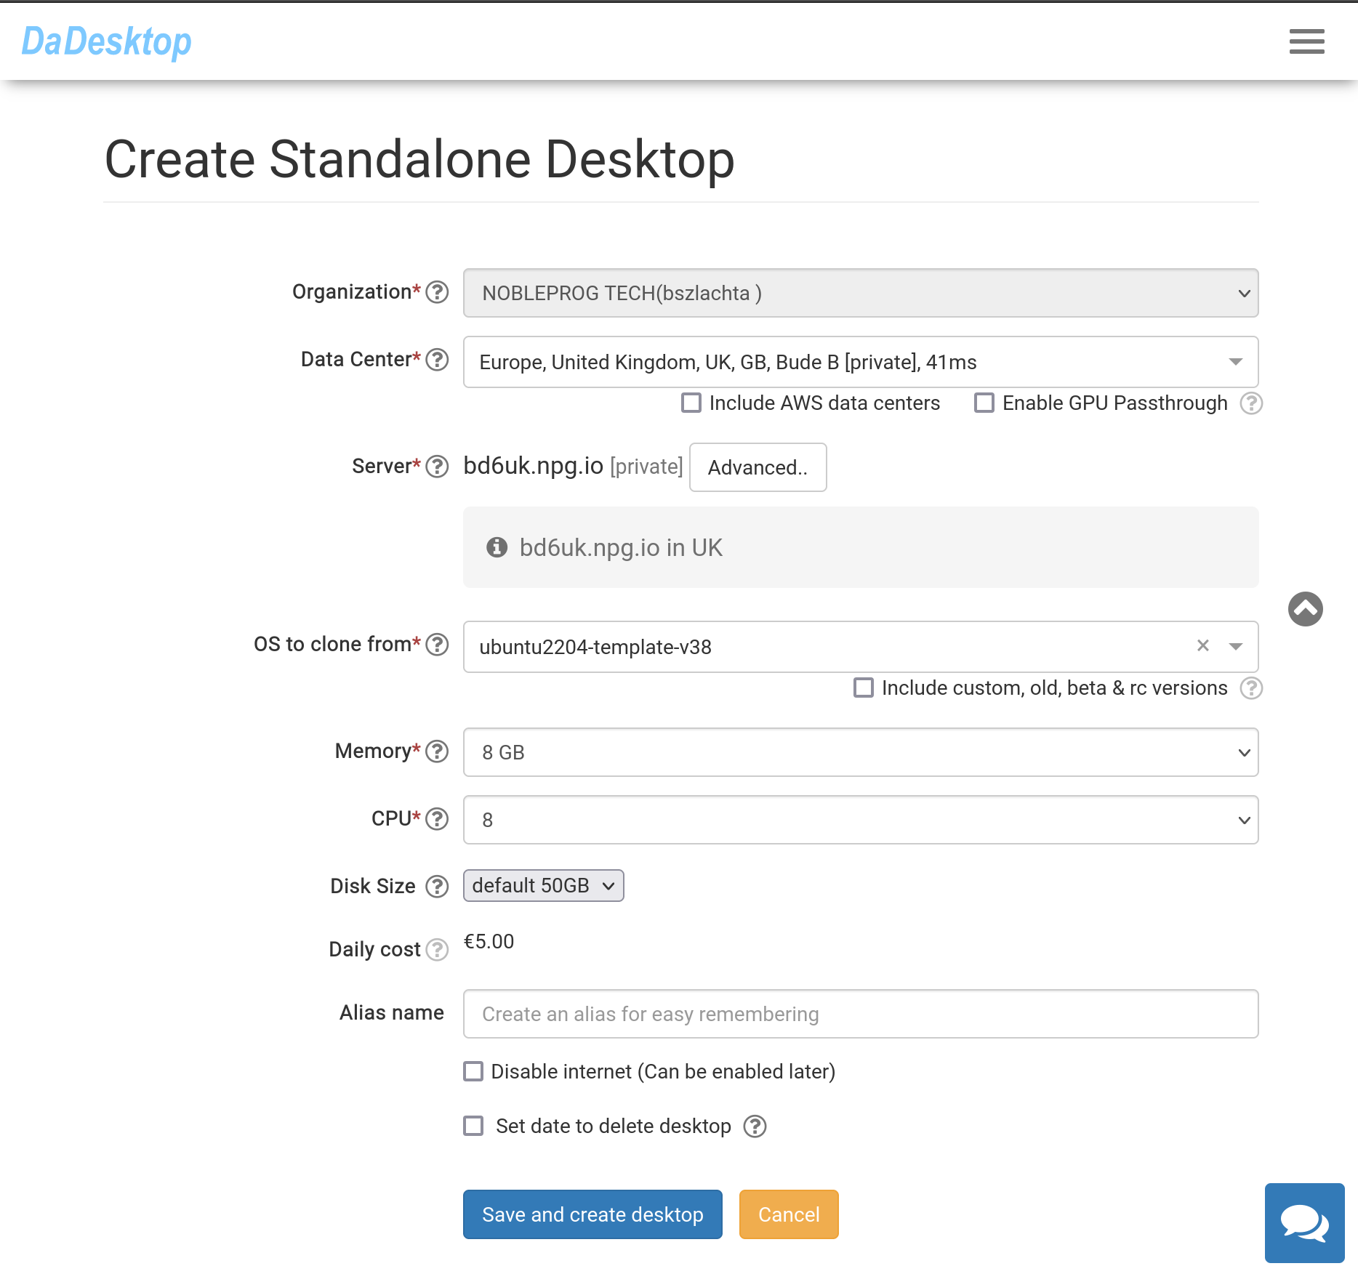
Task: Click the Data Center help question mark
Action: click(x=437, y=360)
